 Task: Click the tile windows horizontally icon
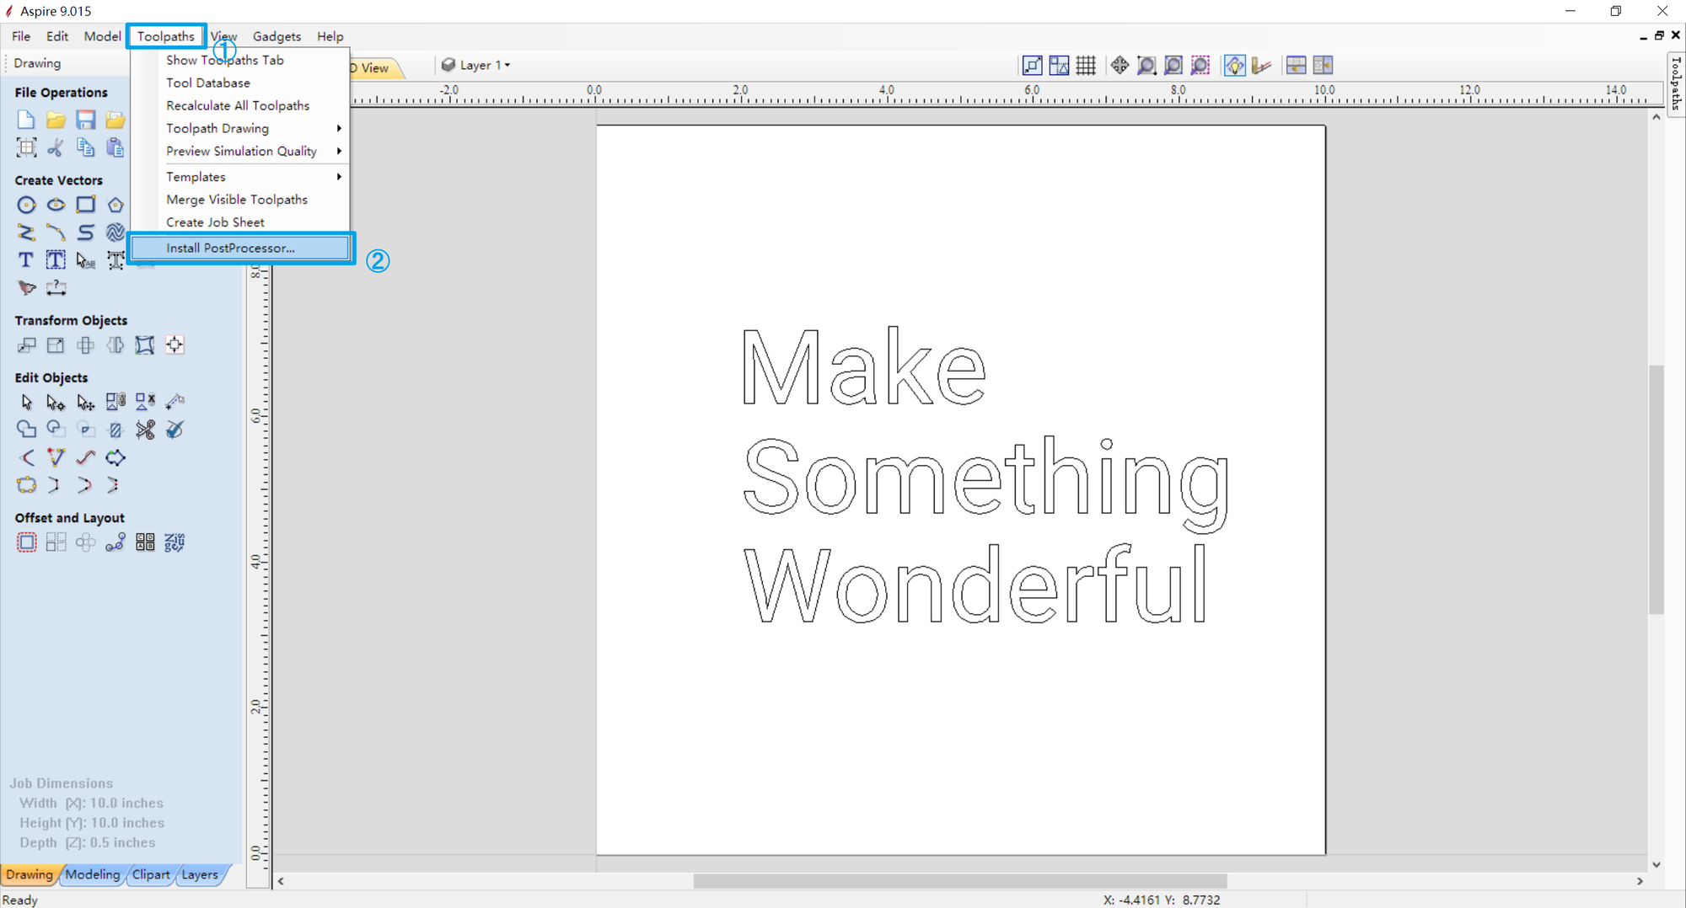click(x=1296, y=66)
